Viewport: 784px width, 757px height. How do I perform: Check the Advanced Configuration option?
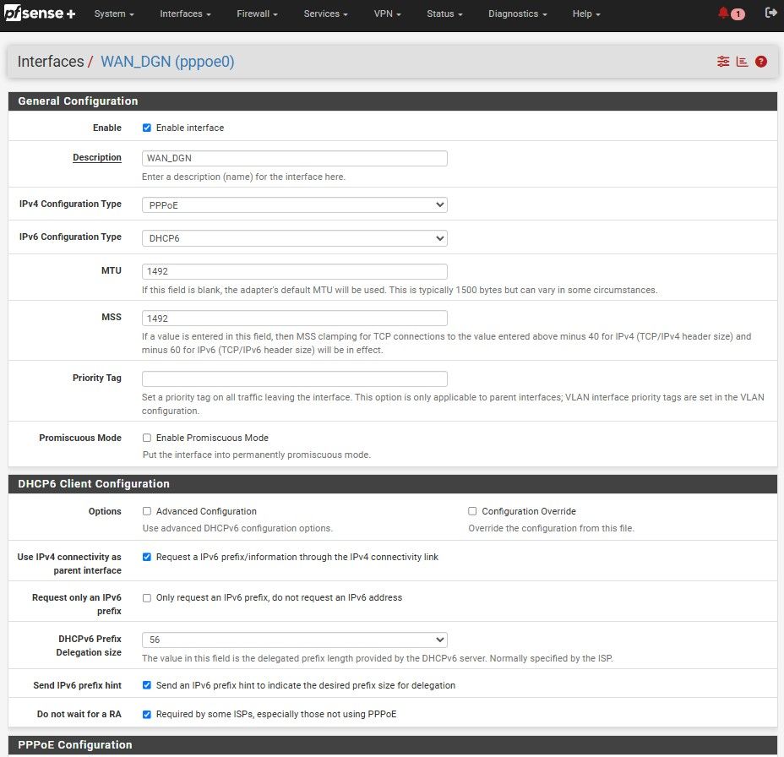click(147, 511)
